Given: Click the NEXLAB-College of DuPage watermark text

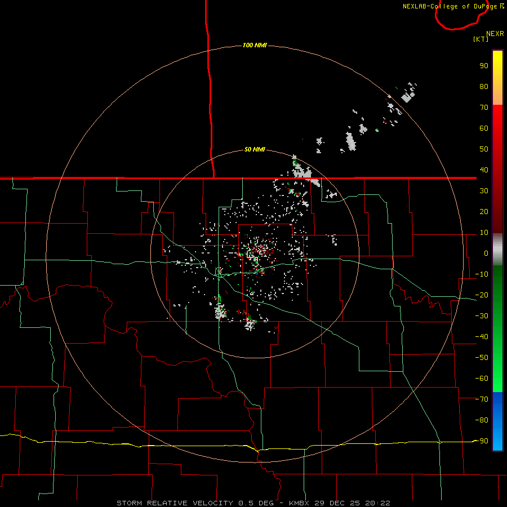Looking at the screenshot, I should [450, 6].
